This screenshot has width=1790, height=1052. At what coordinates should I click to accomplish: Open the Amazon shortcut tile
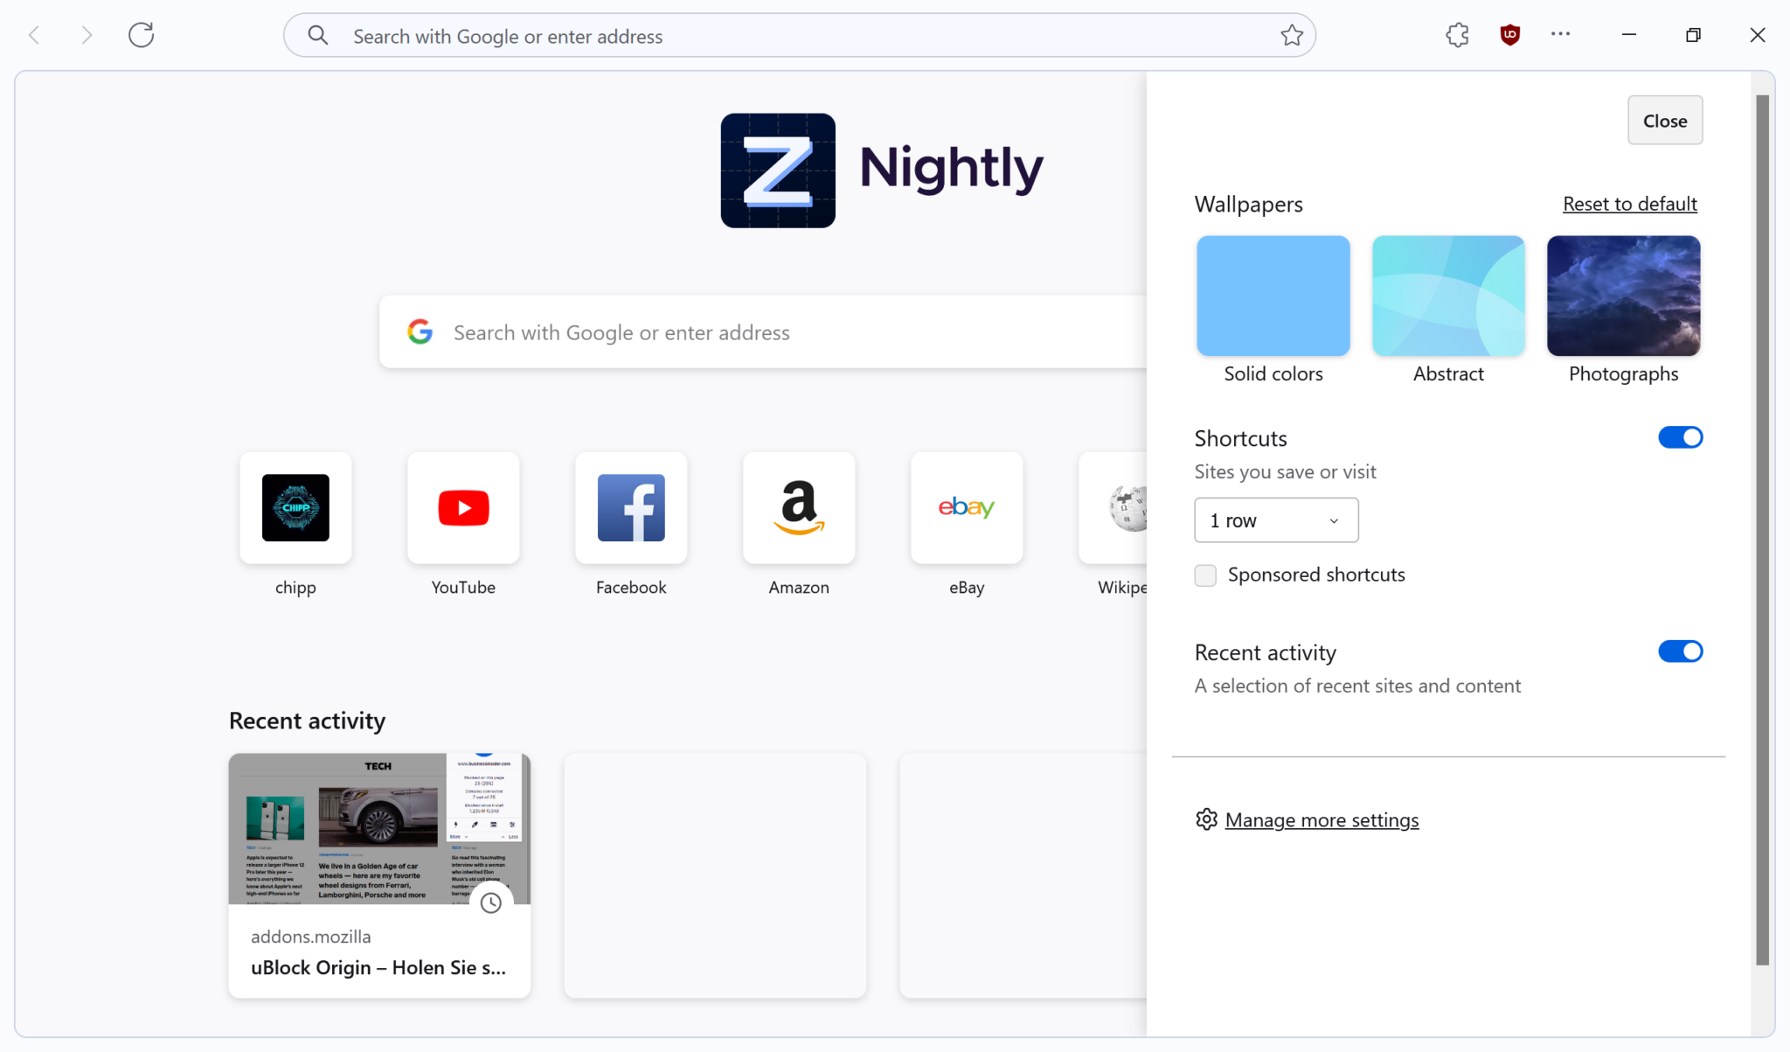799,507
